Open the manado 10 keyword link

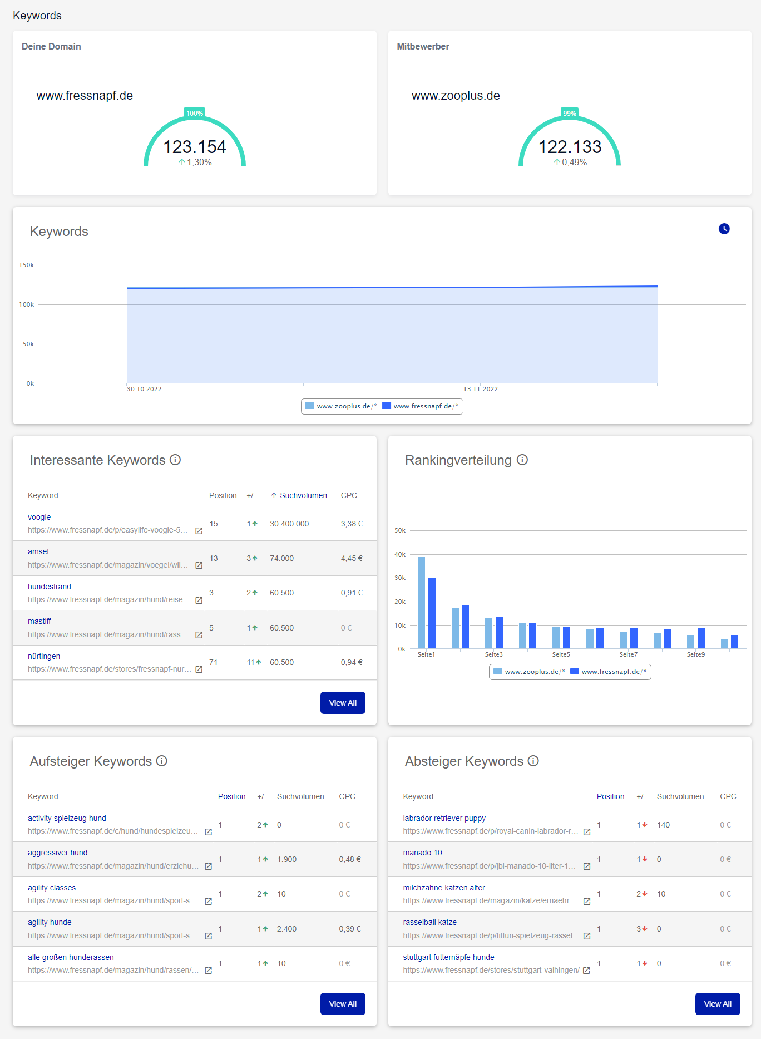[x=422, y=853]
